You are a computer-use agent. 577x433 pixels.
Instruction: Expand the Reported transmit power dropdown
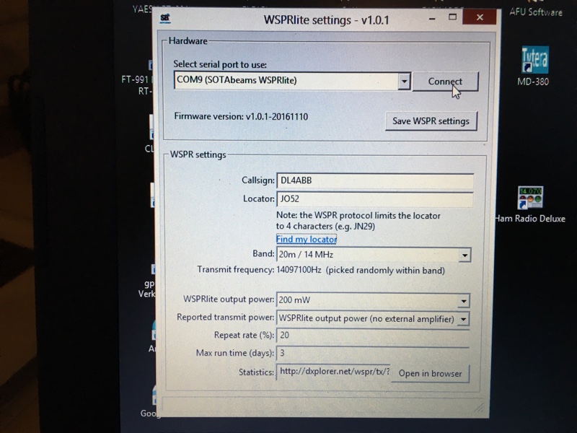click(x=463, y=319)
